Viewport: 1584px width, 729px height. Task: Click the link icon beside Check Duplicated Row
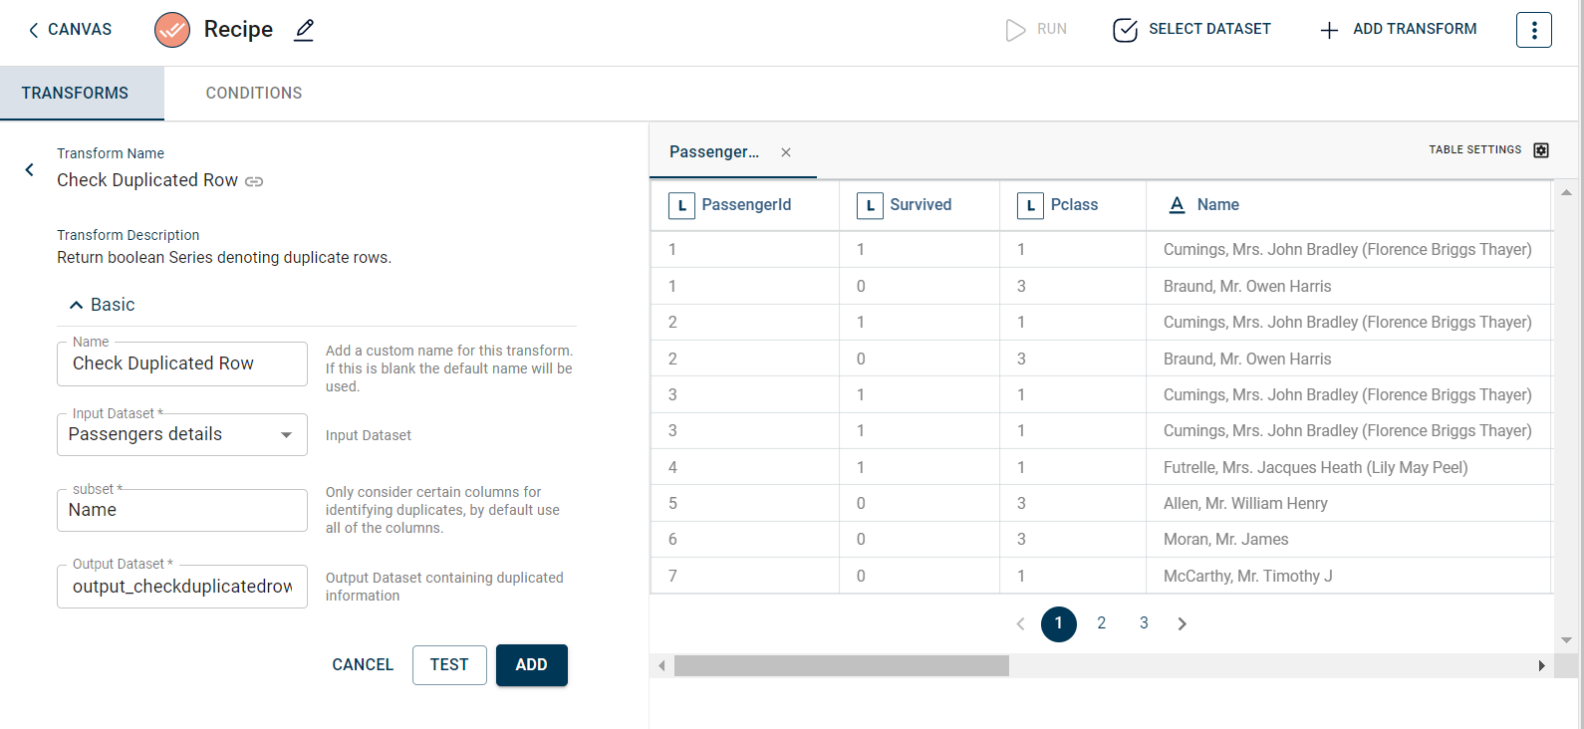[x=254, y=181]
